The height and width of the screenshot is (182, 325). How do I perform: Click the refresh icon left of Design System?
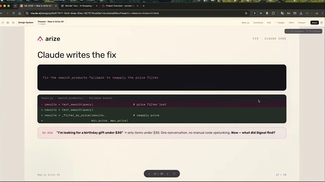point(13,23)
